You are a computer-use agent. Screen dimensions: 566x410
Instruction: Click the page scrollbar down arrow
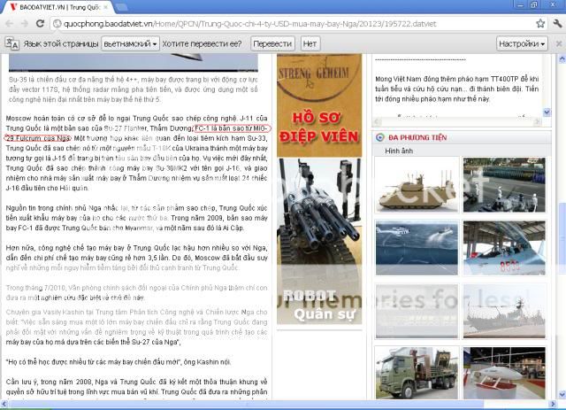coord(562,394)
